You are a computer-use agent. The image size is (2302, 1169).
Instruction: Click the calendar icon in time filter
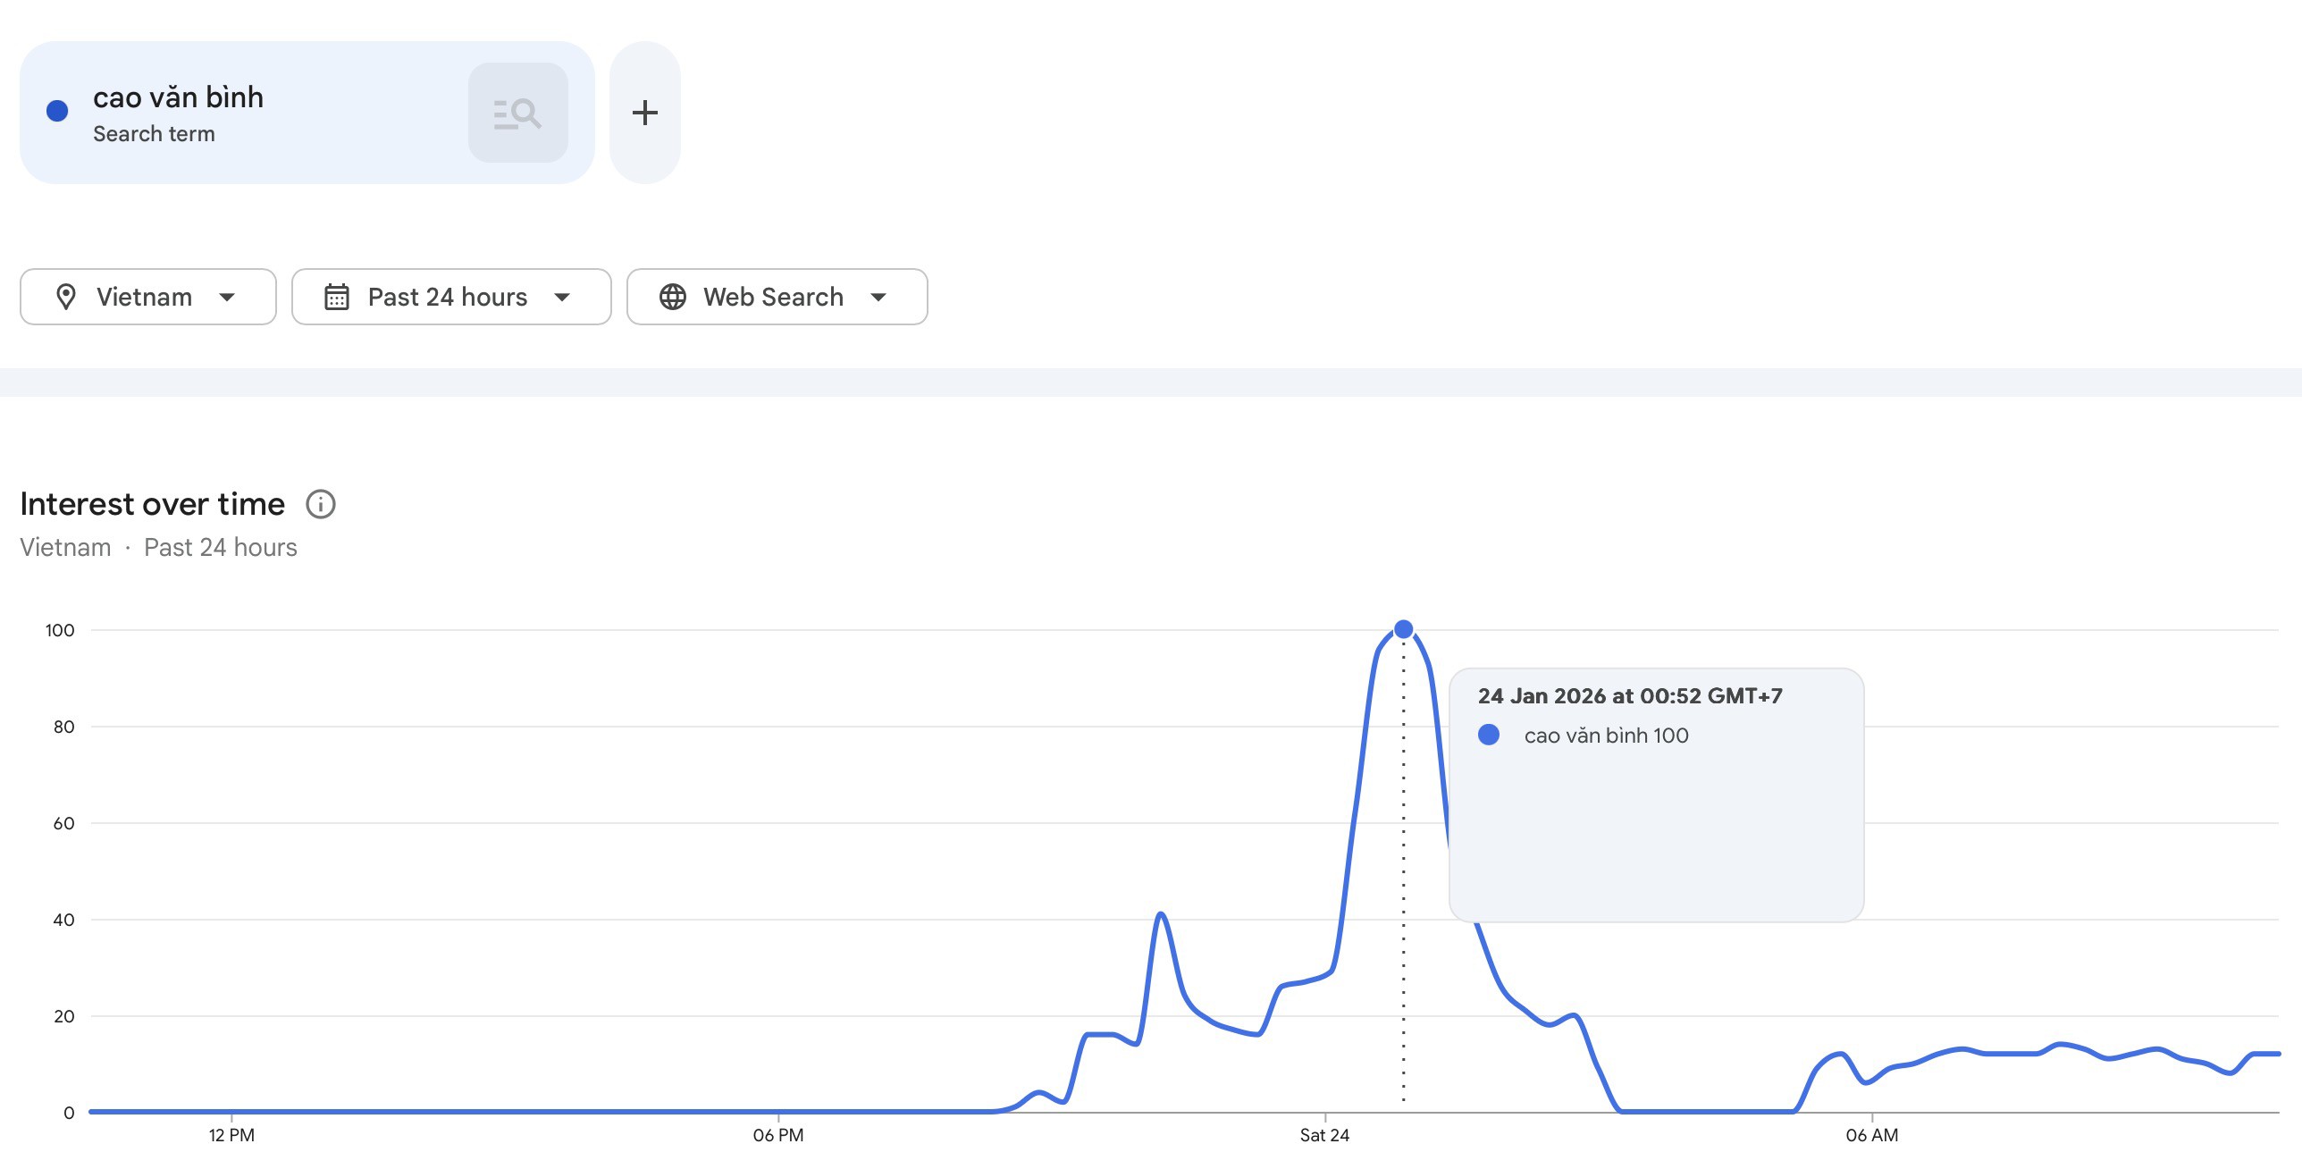click(337, 297)
